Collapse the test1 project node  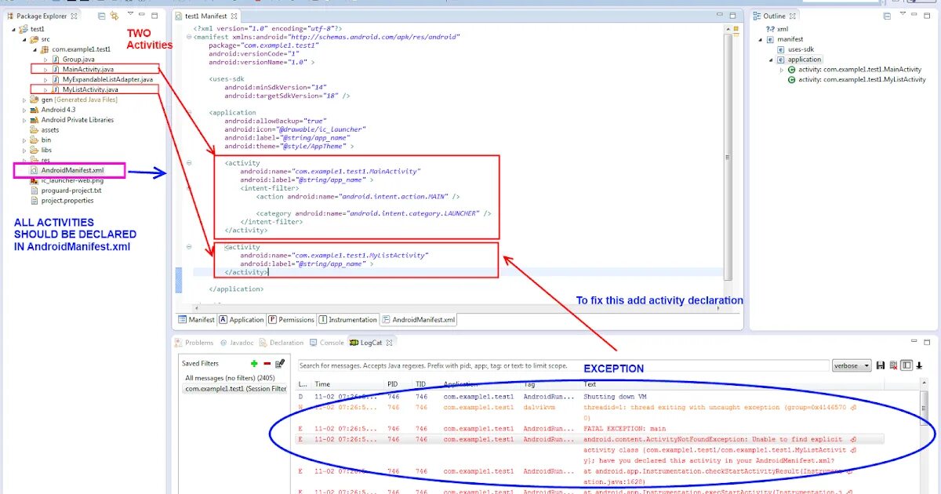(14, 29)
